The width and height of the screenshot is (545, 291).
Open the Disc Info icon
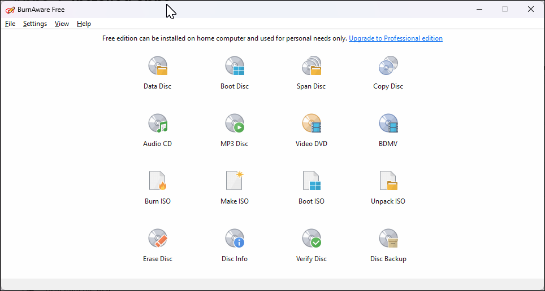click(235, 239)
